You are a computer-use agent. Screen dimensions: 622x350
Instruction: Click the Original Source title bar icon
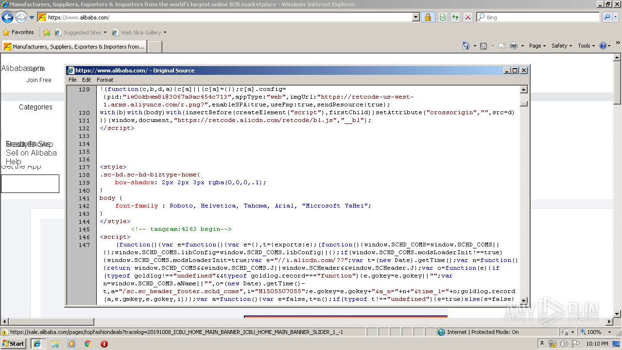71,70
